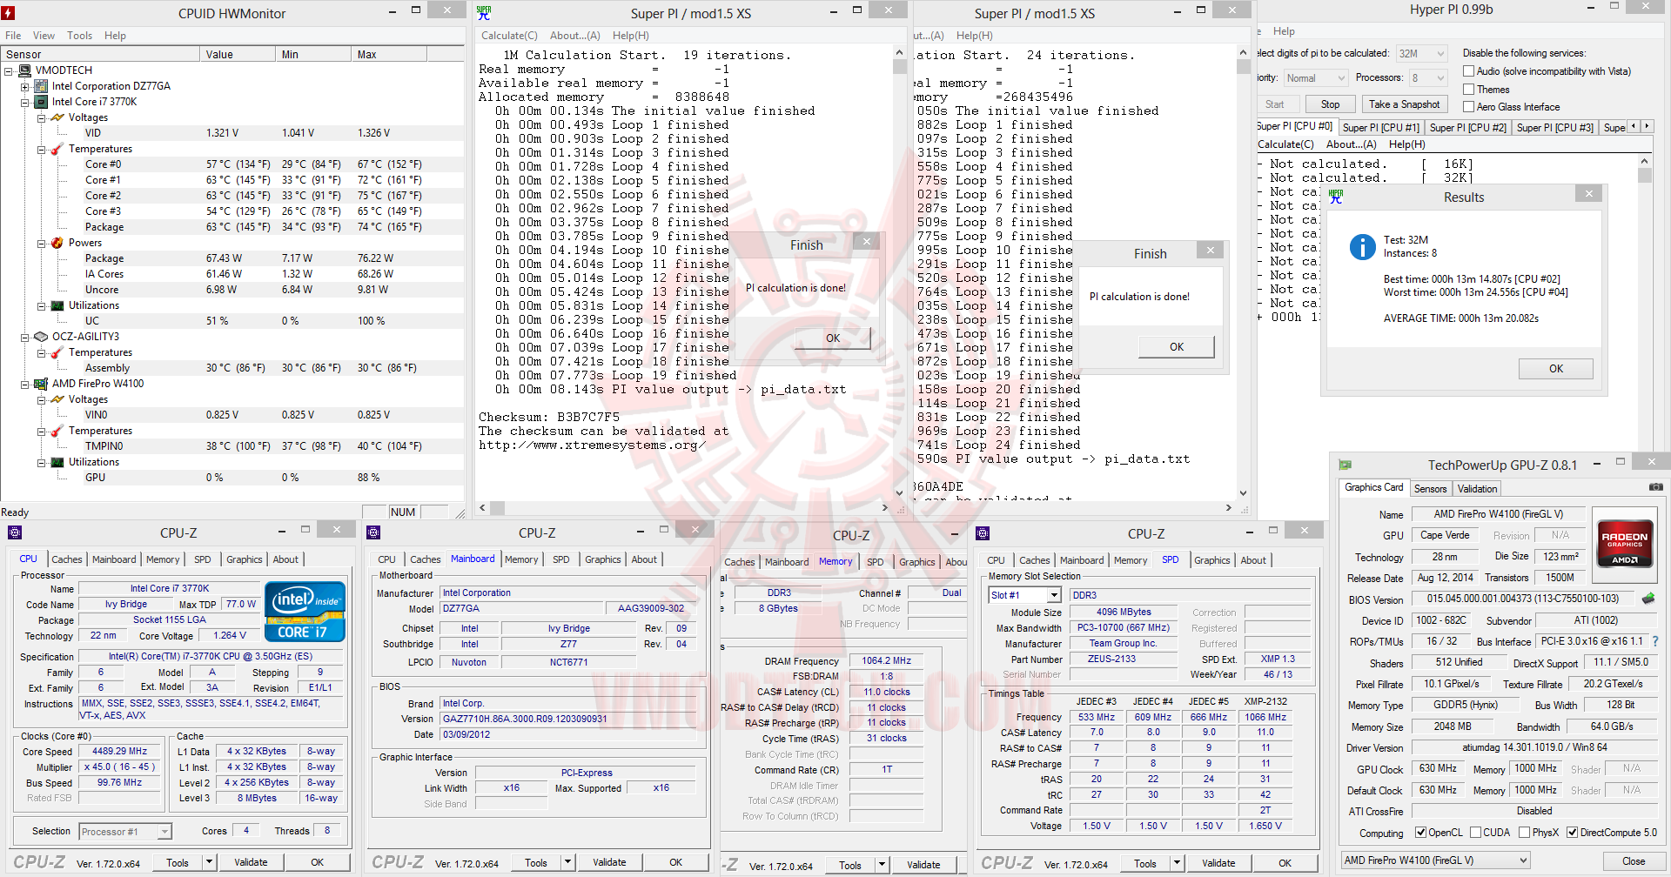Click OK in the 19-iterations Super PI Finish dialog
1671x877 pixels.
[x=833, y=338]
